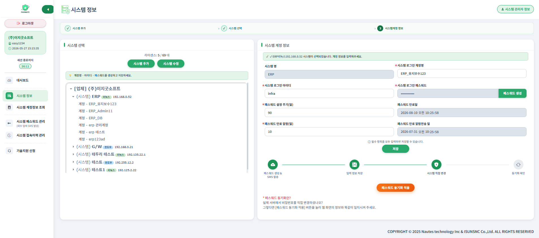Click the 시스템 계정정보 조회 icon
The height and width of the screenshot is (238, 539).
coord(9,107)
